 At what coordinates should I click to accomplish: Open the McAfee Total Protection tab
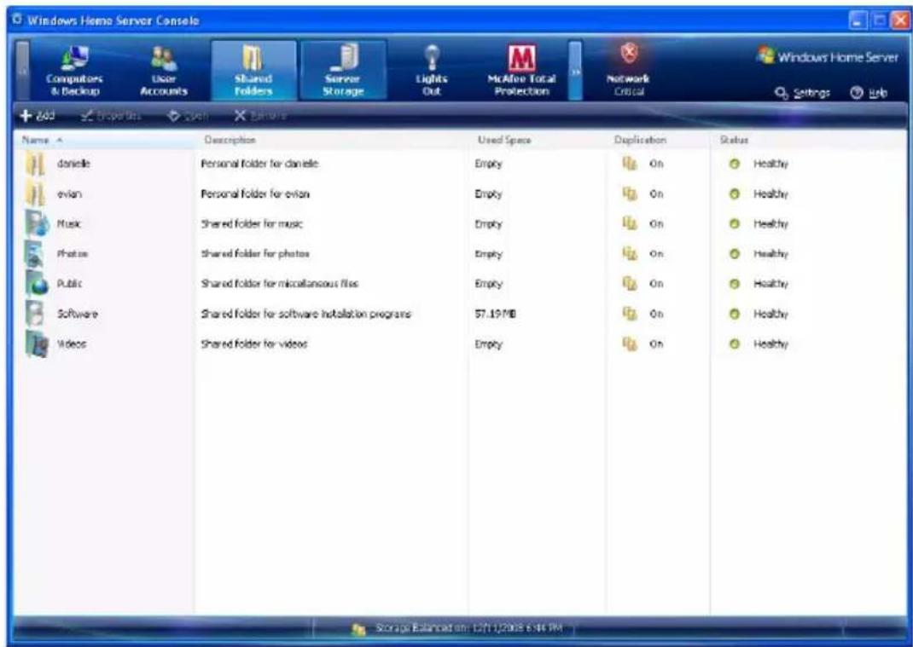[521, 71]
